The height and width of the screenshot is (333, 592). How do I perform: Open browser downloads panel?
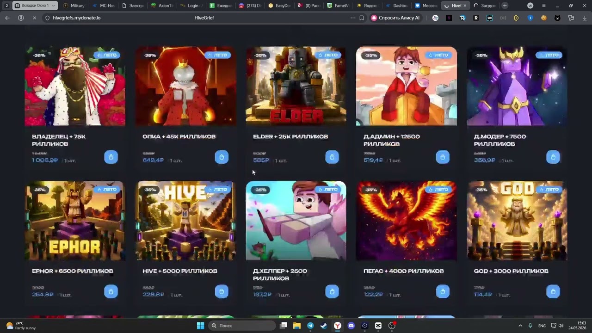pyautogui.click(x=585, y=18)
